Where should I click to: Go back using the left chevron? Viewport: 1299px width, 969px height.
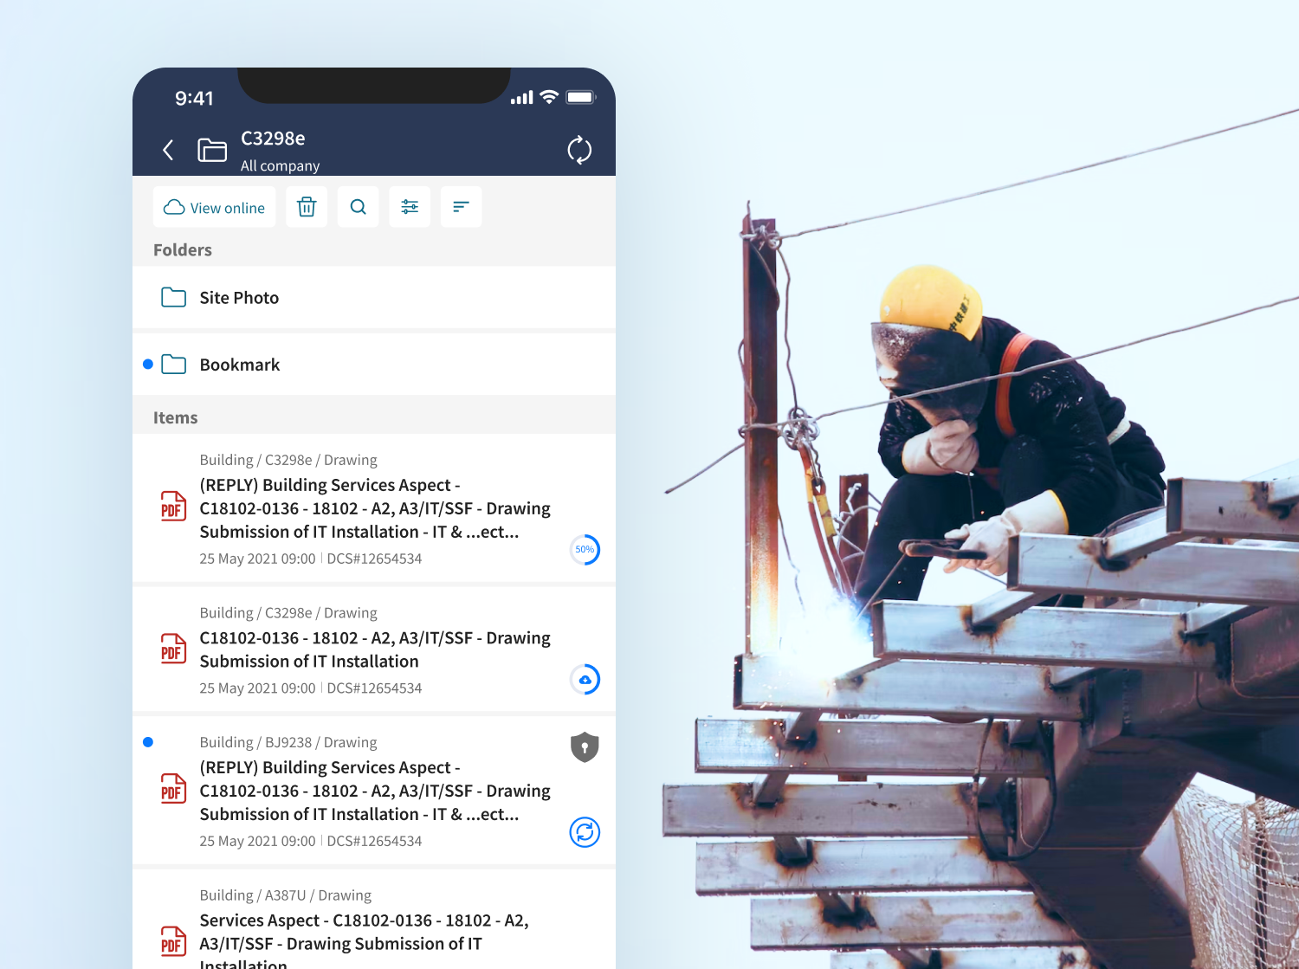[168, 150]
